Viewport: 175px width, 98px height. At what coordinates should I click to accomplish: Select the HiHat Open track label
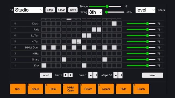coord(32,48)
